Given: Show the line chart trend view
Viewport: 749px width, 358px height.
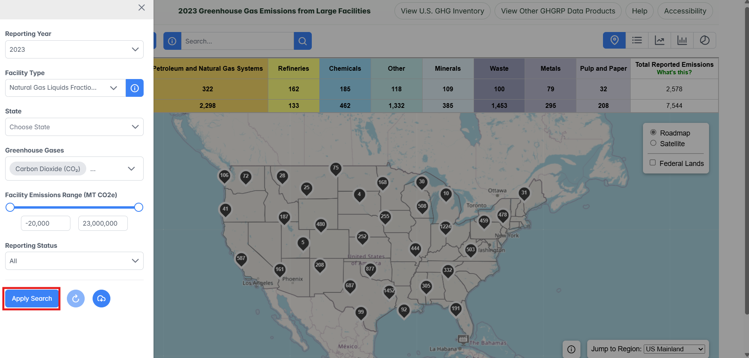Looking at the screenshot, I should (x=659, y=40).
